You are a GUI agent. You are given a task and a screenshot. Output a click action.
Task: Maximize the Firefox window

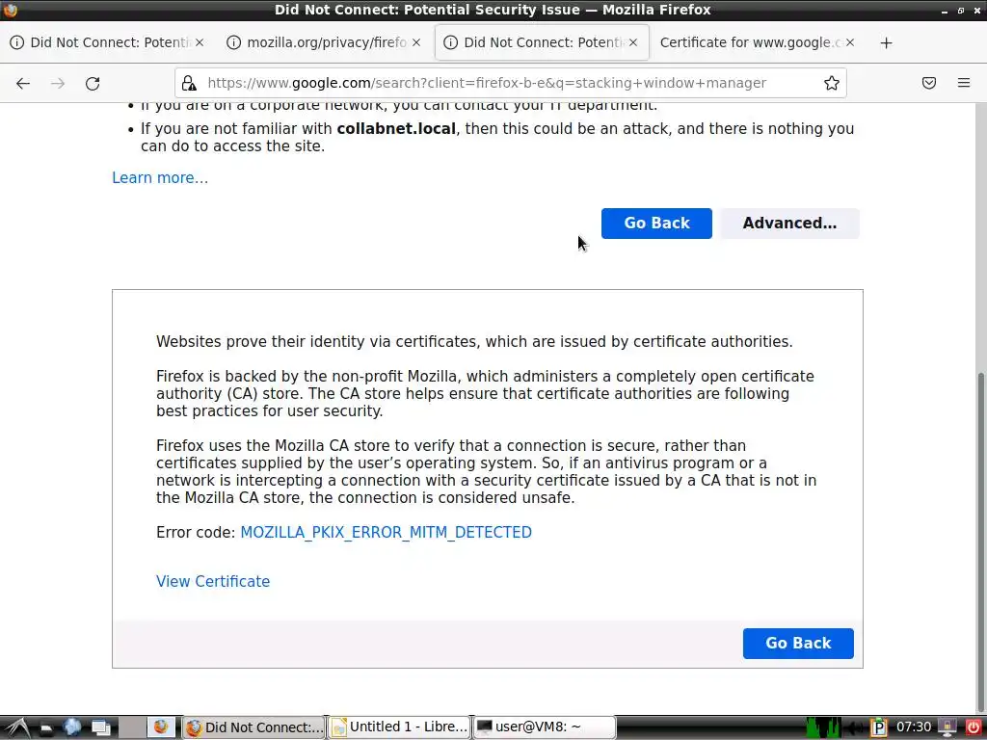[x=961, y=11]
